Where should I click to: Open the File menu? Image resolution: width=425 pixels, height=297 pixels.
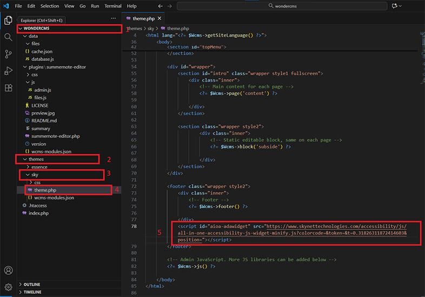(18, 6)
